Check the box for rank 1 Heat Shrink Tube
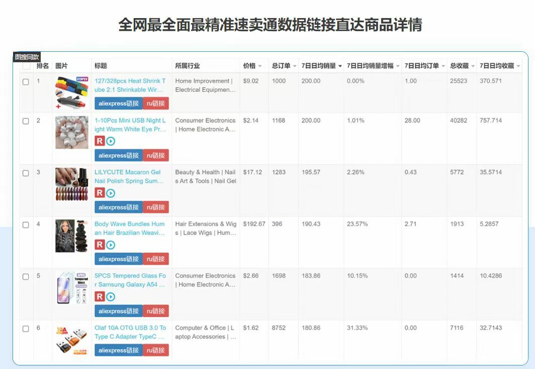535x369 pixels. point(26,82)
